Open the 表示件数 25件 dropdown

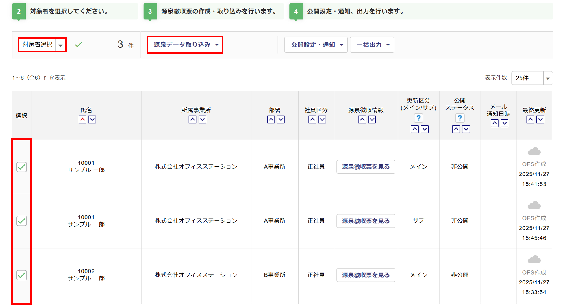532,78
